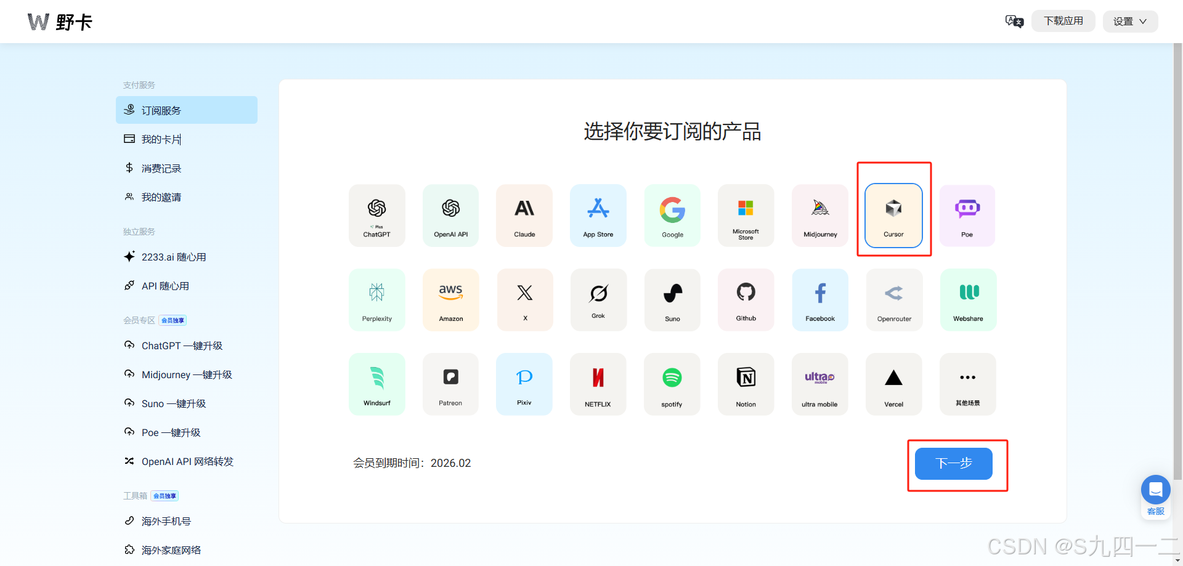Choose the ultra mobile product tile
The image size is (1183, 566).
(x=819, y=384)
